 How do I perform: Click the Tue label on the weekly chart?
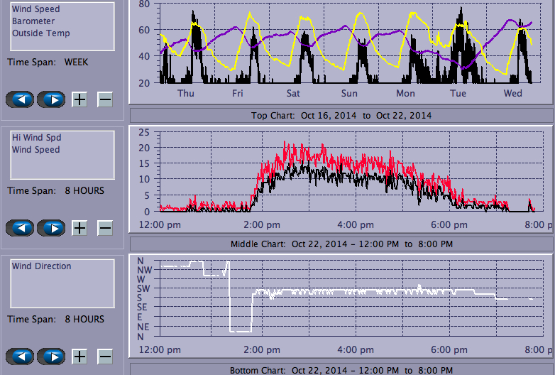click(x=458, y=94)
